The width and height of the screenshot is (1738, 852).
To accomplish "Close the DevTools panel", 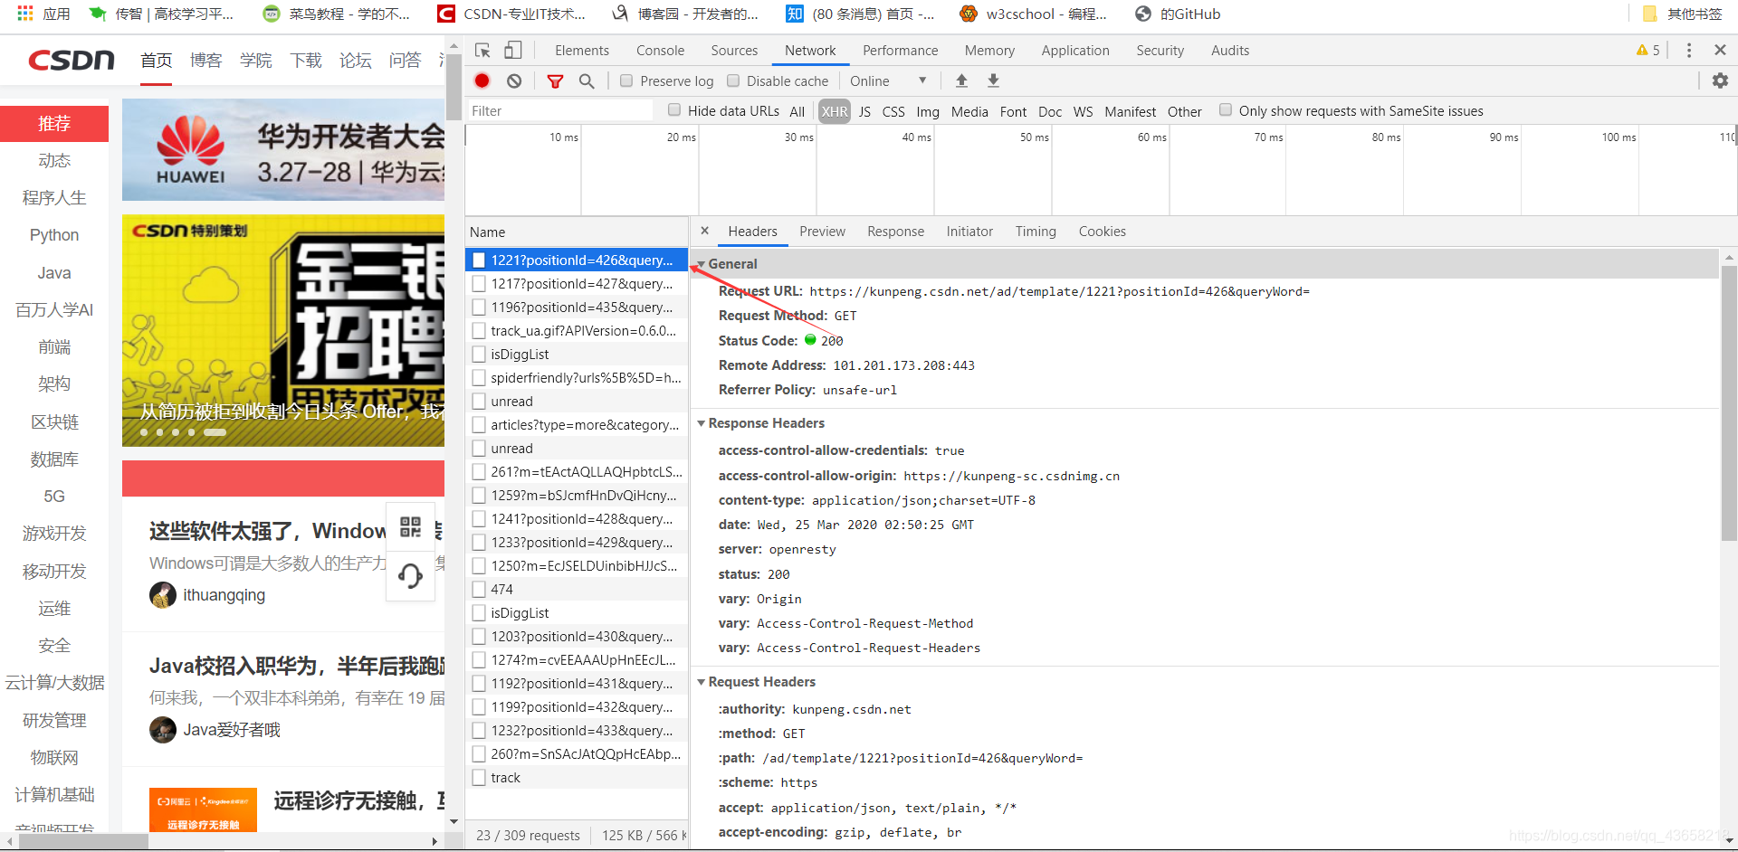I will (x=1720, y=51).
